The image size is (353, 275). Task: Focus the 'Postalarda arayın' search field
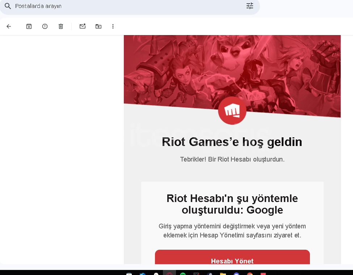click(130, 6)
